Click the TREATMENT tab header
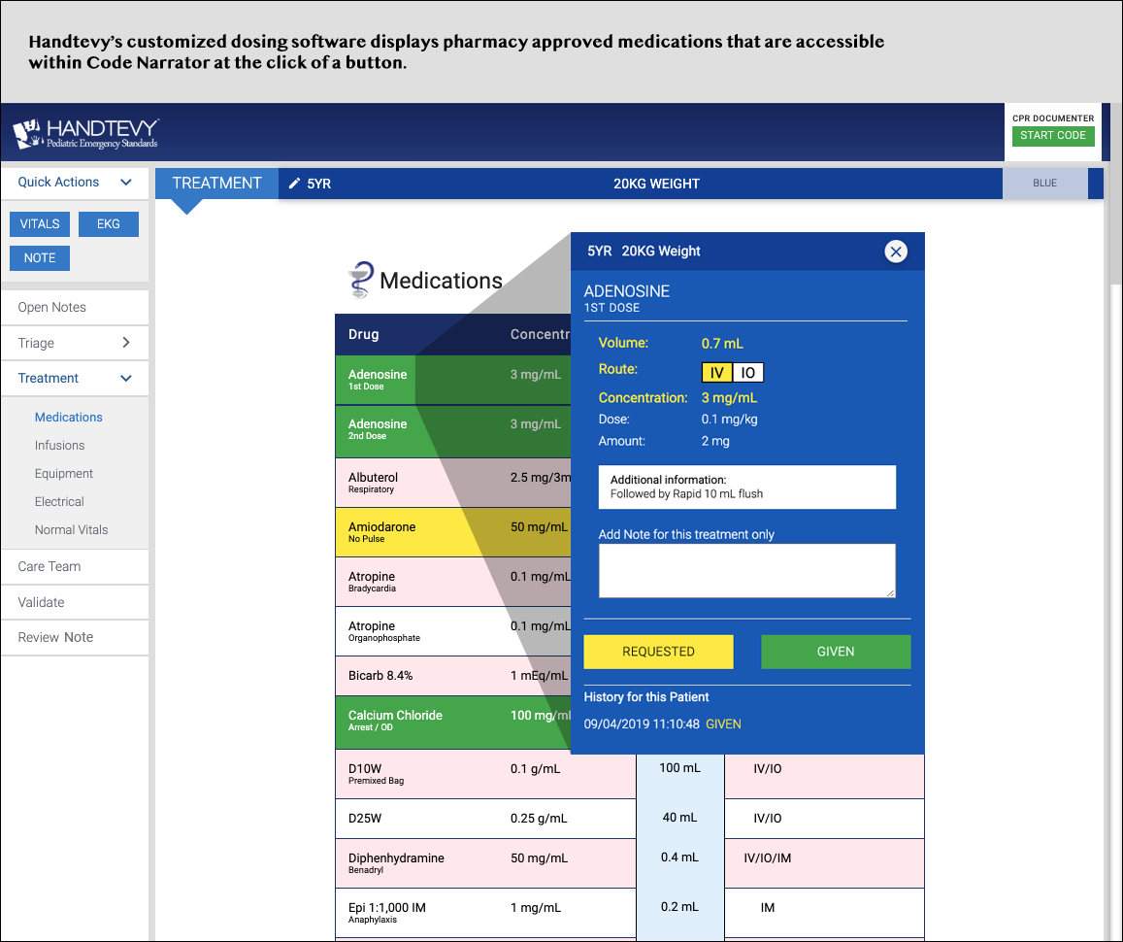This screenshot has width=1123, height=942. tap(217, 184)
